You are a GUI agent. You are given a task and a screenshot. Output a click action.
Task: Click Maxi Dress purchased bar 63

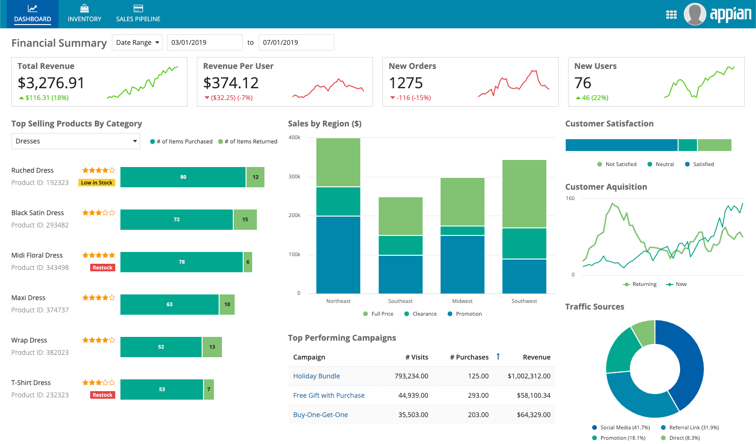tap(170, 304)
